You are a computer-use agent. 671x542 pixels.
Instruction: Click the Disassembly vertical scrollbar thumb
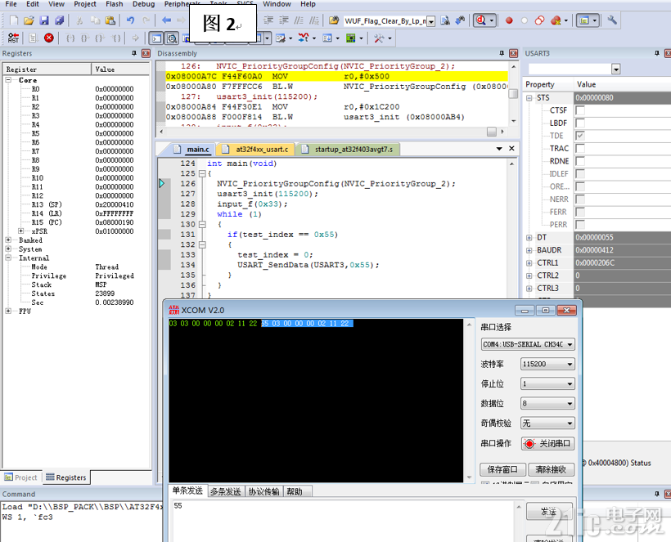tap(513, 94)
